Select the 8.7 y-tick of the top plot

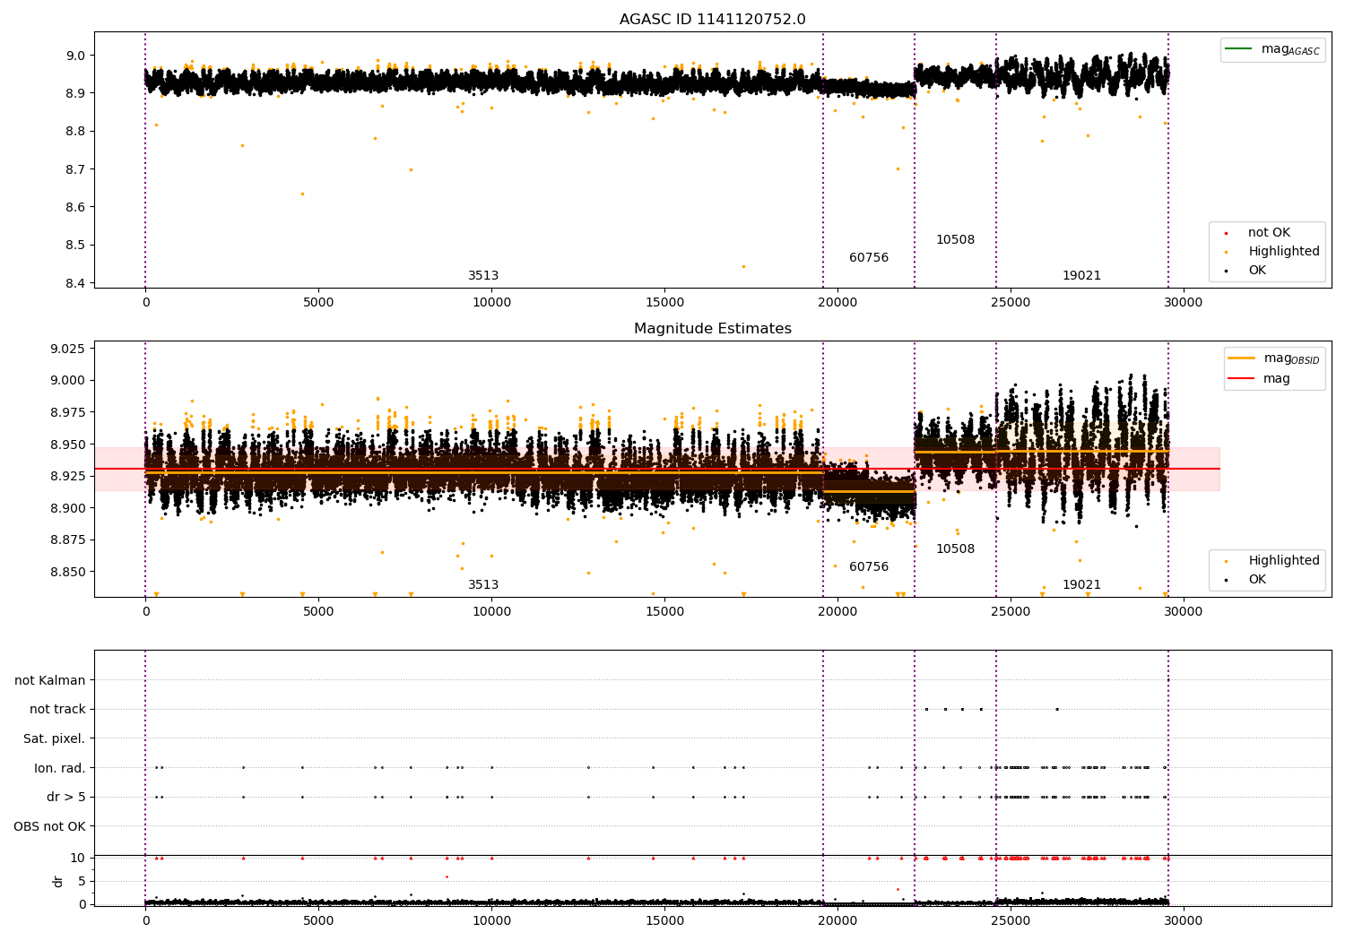tap(76, 169)
